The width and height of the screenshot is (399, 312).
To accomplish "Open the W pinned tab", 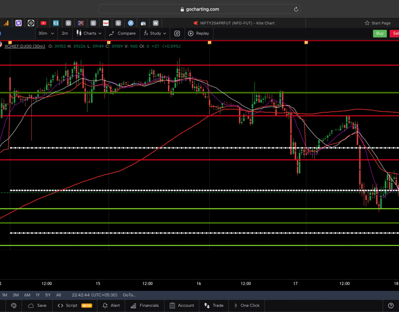I will 155,23.
